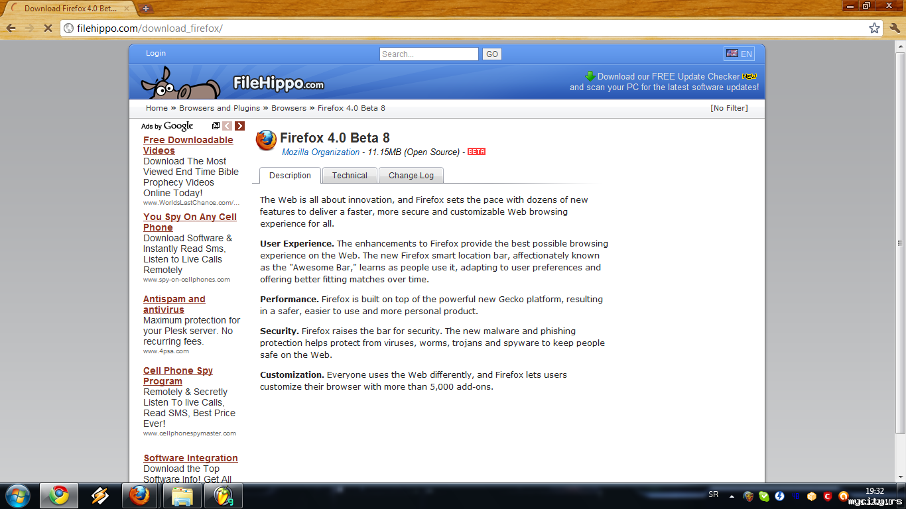Open the Antispam and antivirus ad

coord(174,304)
